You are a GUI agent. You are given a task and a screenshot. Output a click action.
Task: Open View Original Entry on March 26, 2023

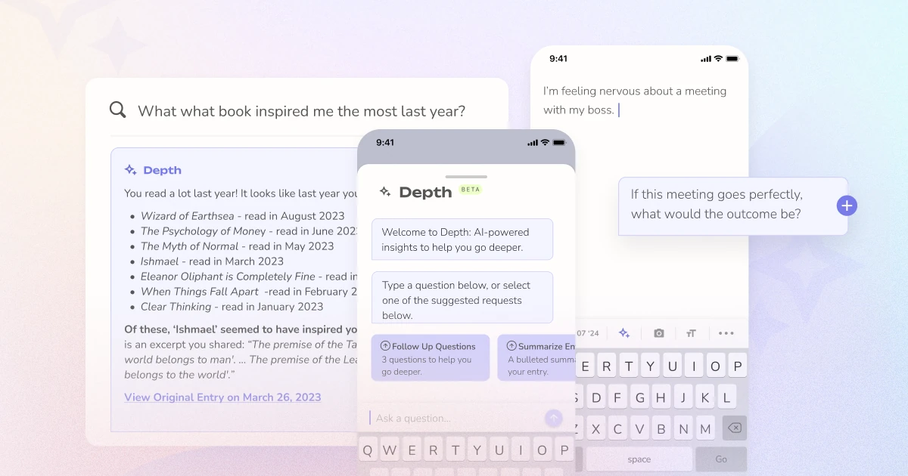point(222,397)
